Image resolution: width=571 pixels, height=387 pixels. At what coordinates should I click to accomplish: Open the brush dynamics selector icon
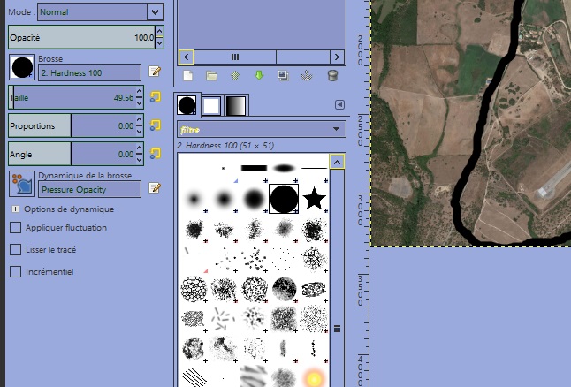tap(22, 184)
